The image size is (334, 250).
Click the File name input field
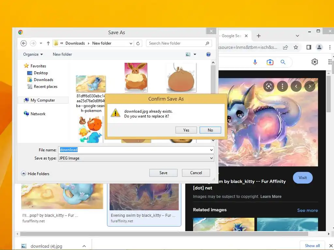(x=134, y=150)
